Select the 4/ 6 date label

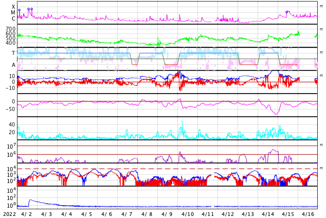pyautogui.click(x=107, y=214)
